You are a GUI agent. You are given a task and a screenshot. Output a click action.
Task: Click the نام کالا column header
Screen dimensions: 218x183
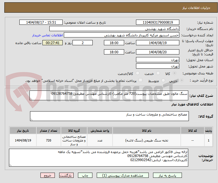[x=147, y=131]
